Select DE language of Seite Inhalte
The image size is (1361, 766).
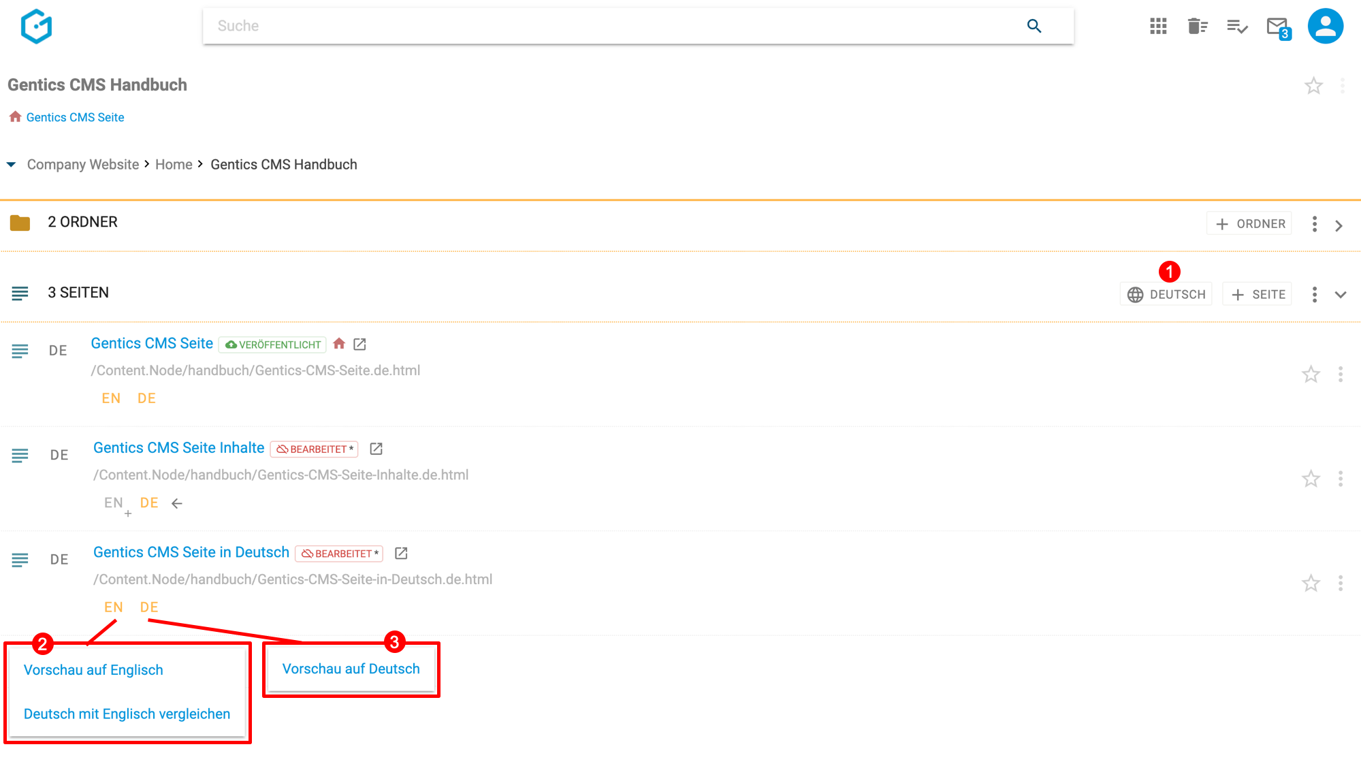[149, 502]
